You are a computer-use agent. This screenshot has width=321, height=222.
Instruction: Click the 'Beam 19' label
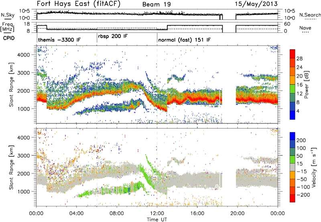(156, 4)
